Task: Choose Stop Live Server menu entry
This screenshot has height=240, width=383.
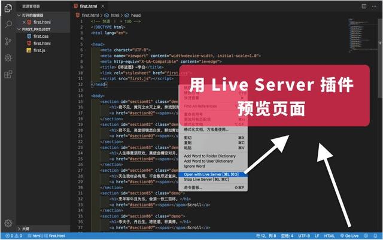Action: (213, 180)
